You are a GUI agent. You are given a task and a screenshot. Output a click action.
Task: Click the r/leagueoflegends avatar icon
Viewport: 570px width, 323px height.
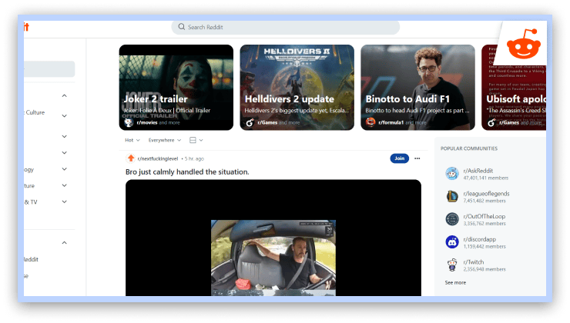click(x=452, y=196)
